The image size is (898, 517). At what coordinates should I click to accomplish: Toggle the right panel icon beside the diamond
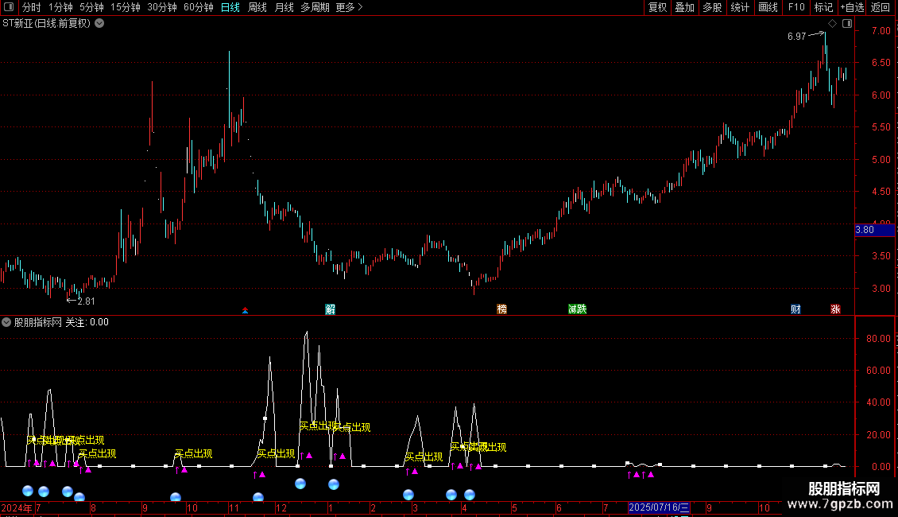(x=848, y=24)
